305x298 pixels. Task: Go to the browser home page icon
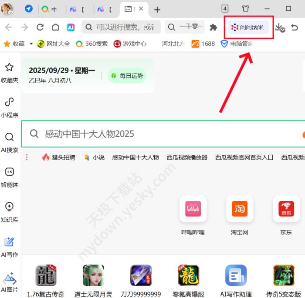[x=55, y=27]
